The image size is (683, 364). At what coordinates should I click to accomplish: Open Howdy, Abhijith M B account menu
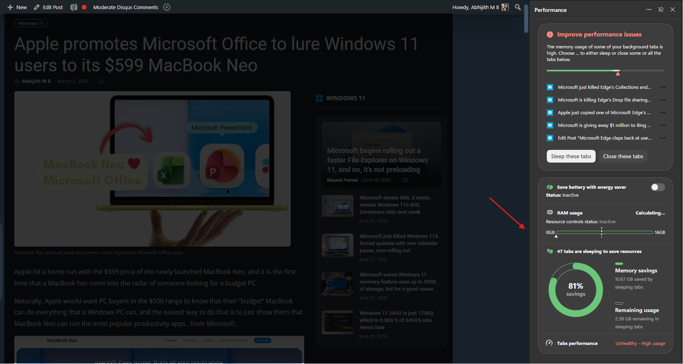pyautogui.click(x=476, y=7)
